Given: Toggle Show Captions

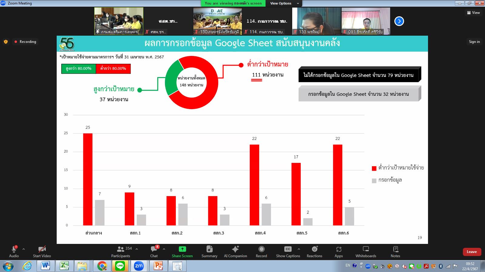Looking at the screenshot, I should click(288, 251).
